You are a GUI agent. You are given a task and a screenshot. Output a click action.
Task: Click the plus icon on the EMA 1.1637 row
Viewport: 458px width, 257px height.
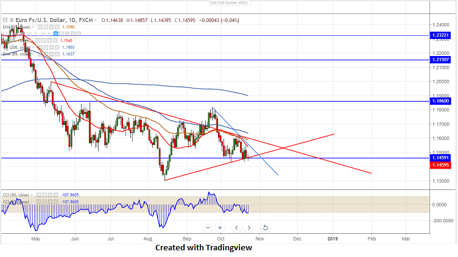[51, 54]
